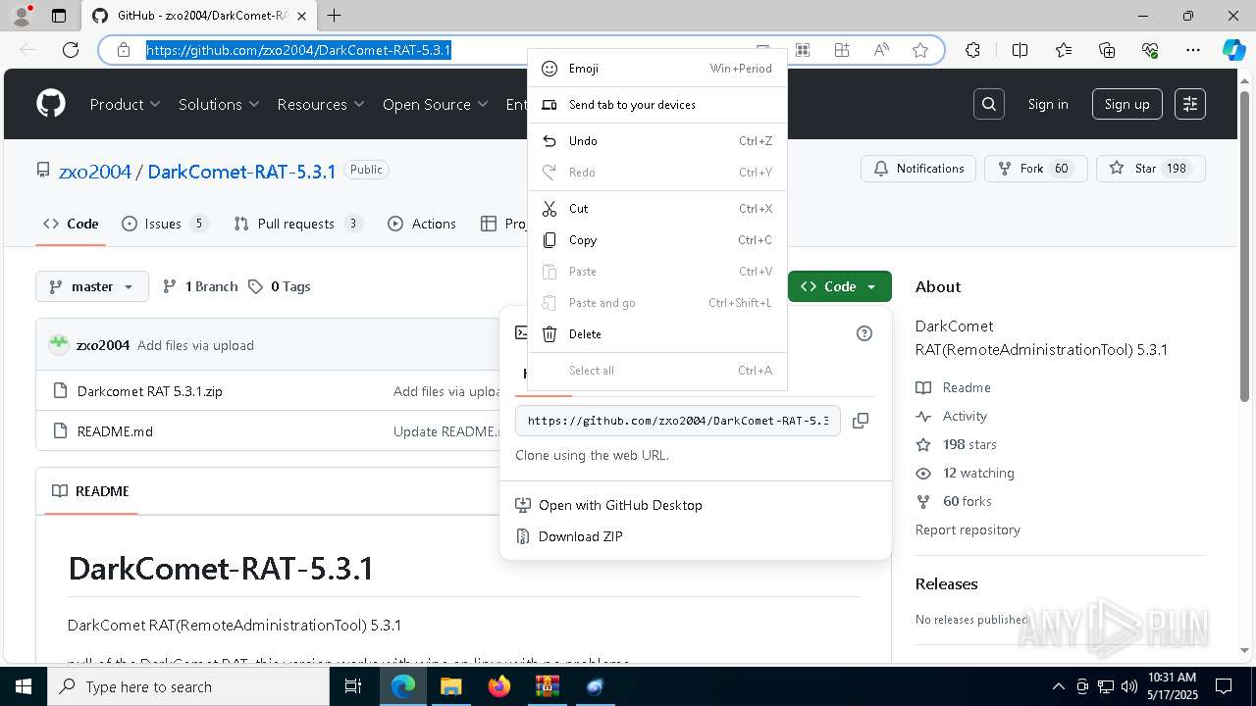The width and height of the screenshot is (1256, 706).
Task: Open the GitHub search icon button
Action: point(989,104)
